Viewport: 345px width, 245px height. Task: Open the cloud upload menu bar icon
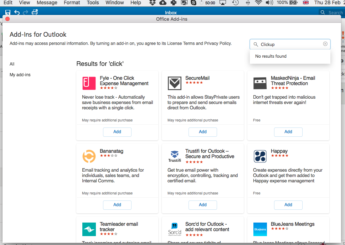pyautogui.click(x=163, y=2)
